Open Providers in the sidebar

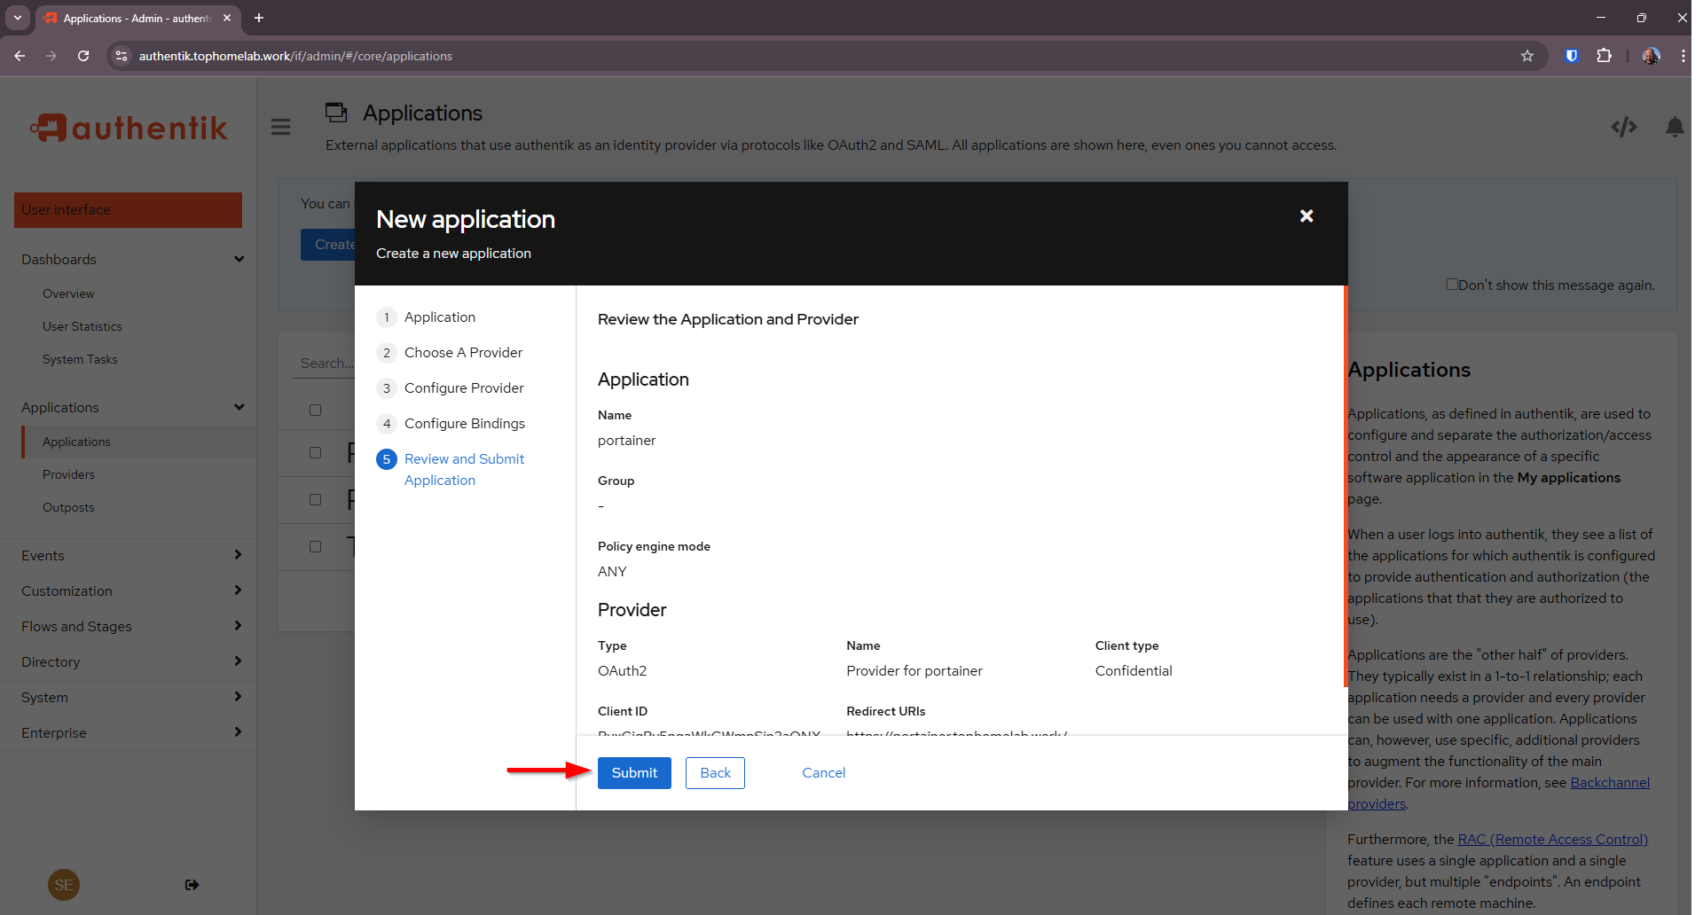(x=68, y=474)
